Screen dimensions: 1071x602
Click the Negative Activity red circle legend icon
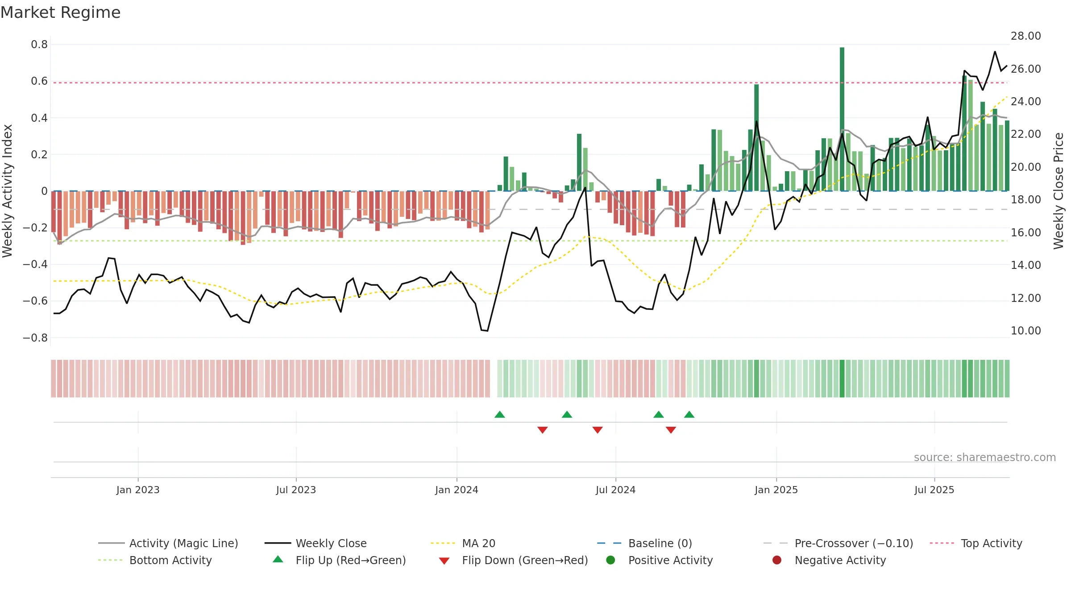pos(777,560)
